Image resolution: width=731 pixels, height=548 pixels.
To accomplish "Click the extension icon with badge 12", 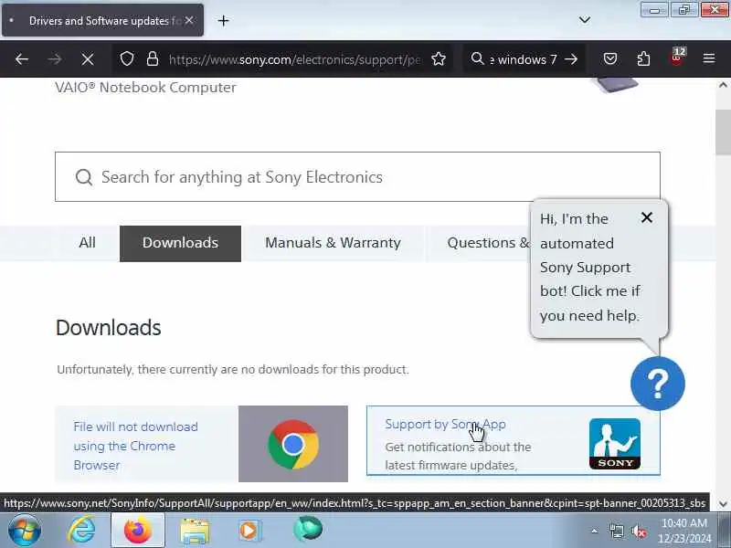I will pos(677,58).
